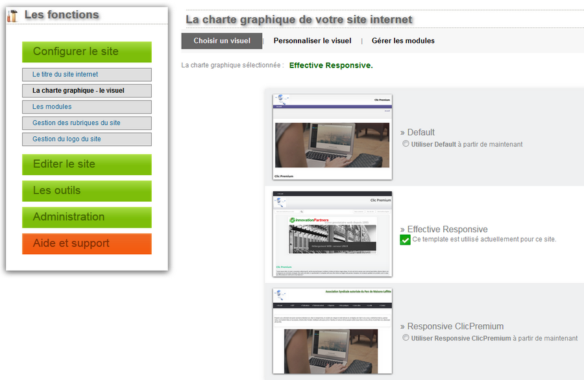The image size is (584, 380).
Task: Switch to the Choisir un visuel tab
Action: tap(221, 41)
